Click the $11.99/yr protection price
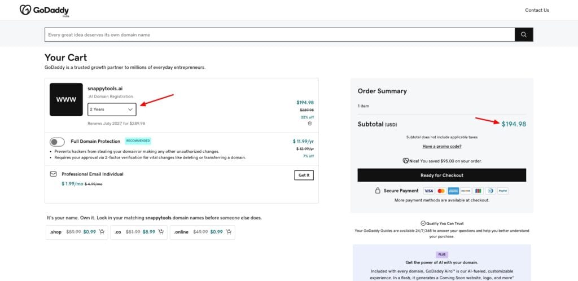 pyautogui.click(x=303, y=141)
